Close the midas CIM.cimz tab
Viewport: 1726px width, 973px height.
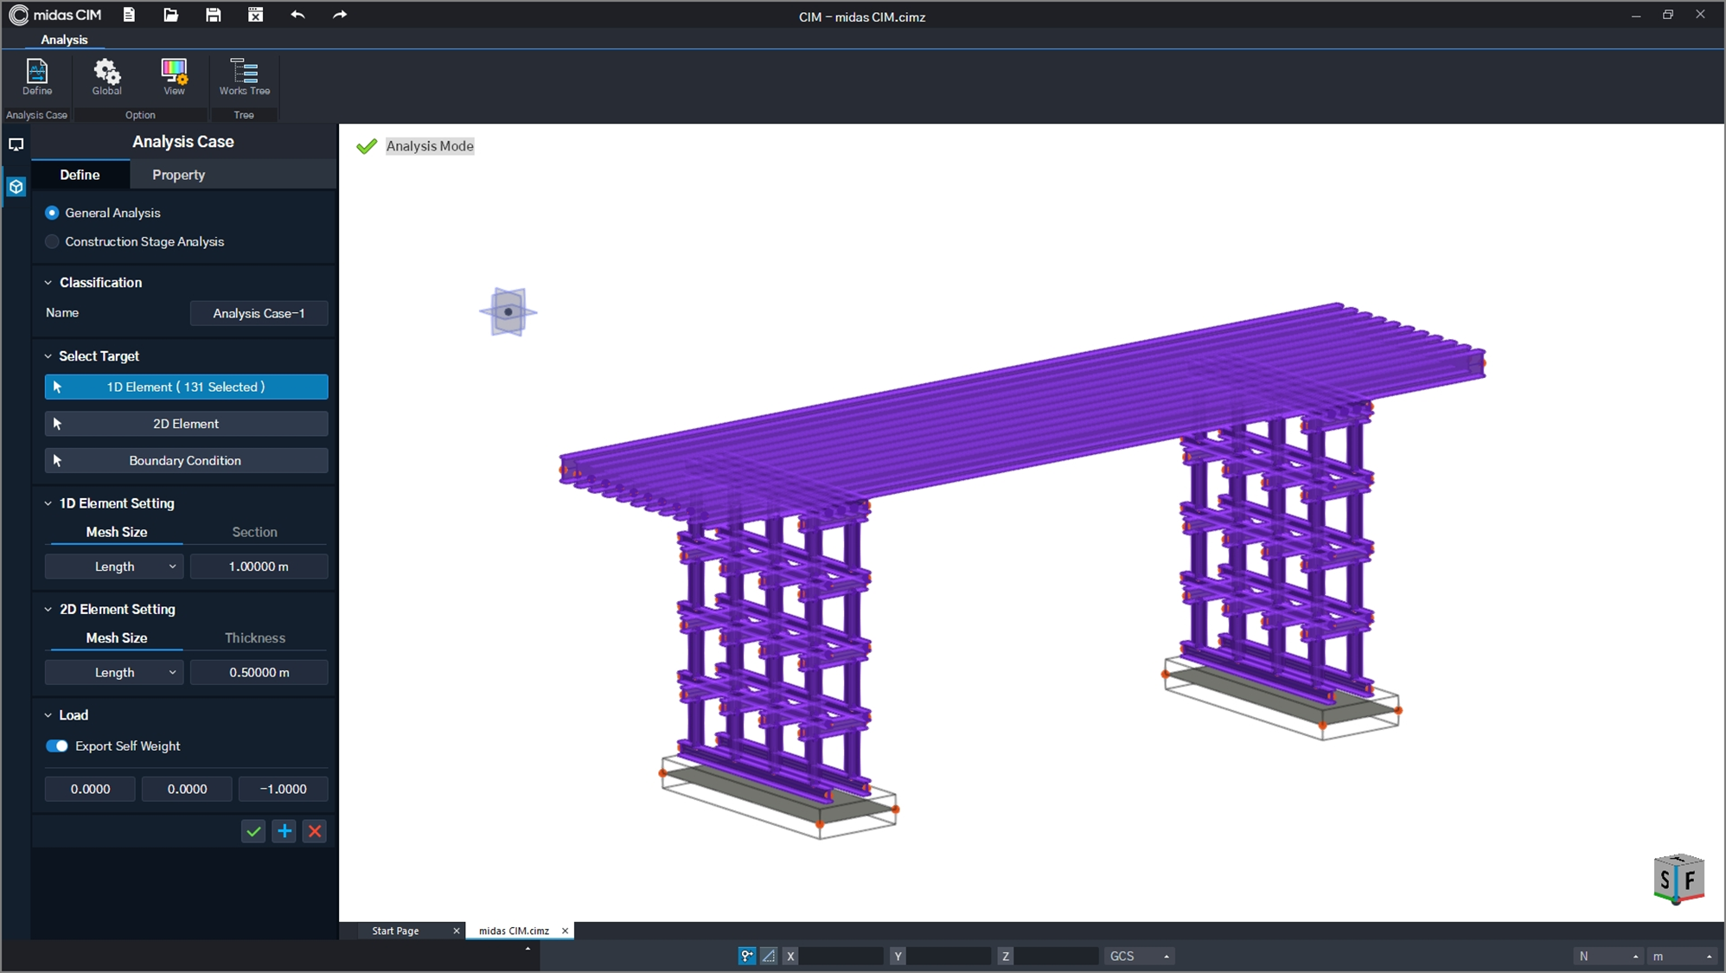point(565,931)
